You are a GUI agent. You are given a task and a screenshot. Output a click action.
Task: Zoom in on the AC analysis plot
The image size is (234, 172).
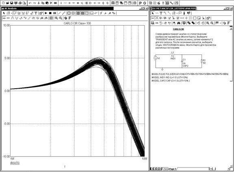tap(56, 18)
